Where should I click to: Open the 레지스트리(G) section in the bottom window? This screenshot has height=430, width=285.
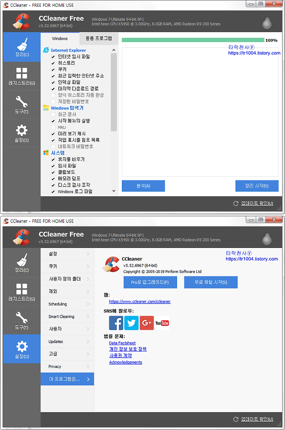coord(22,292)
